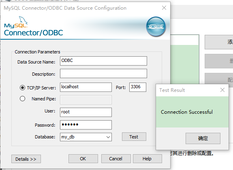
Task: Click the Test Result title text
Action: pyautogui.click(x=172, y=90)
